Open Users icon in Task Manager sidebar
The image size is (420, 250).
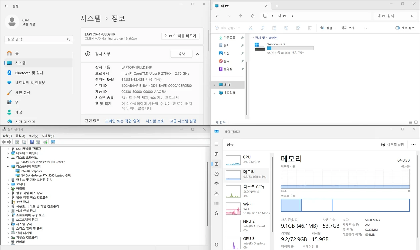[x=216, y=193]
